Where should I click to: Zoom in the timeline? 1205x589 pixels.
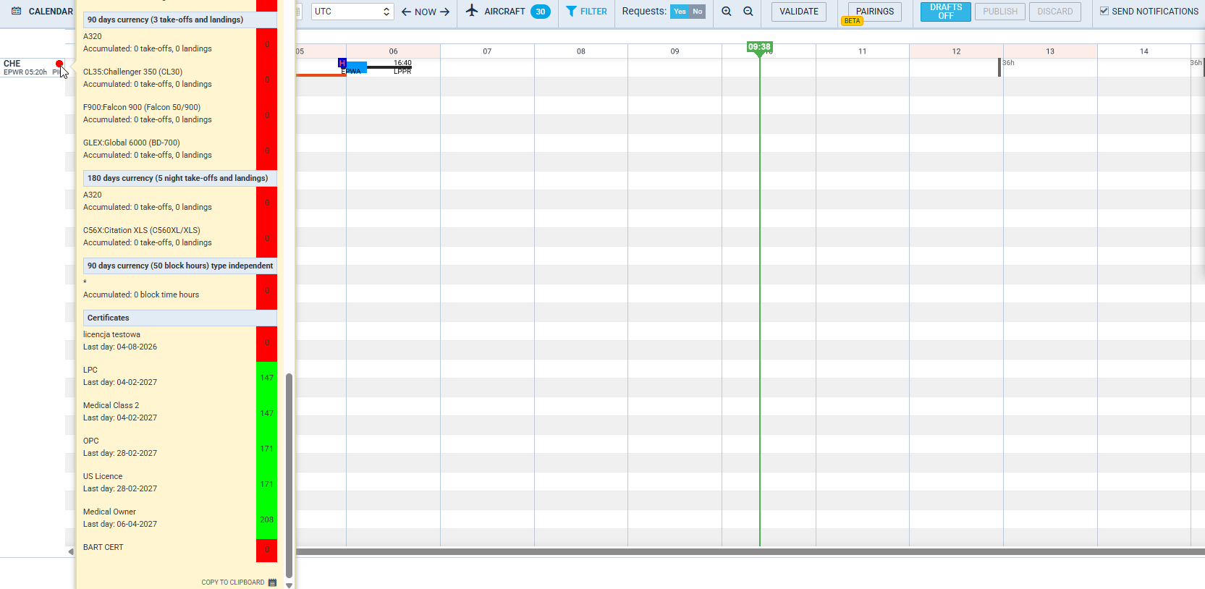click(727, 11)
